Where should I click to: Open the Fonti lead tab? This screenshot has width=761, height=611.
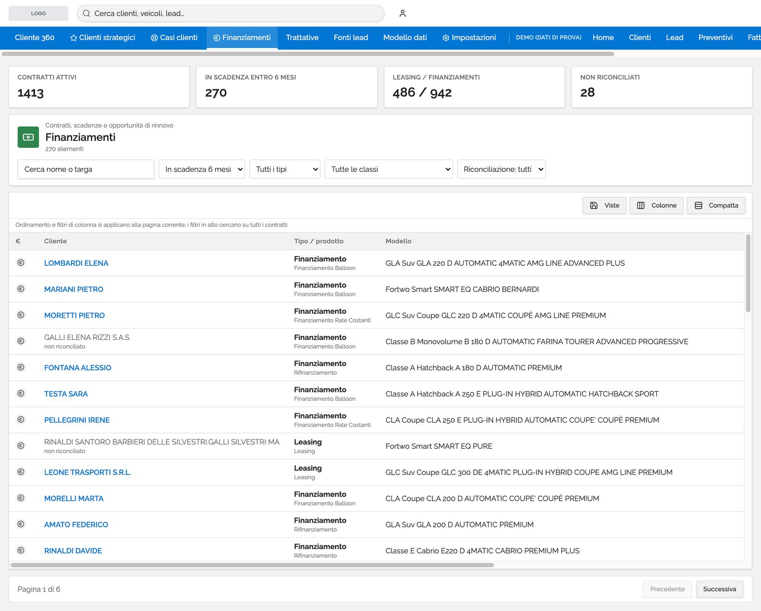click(351, 38)
